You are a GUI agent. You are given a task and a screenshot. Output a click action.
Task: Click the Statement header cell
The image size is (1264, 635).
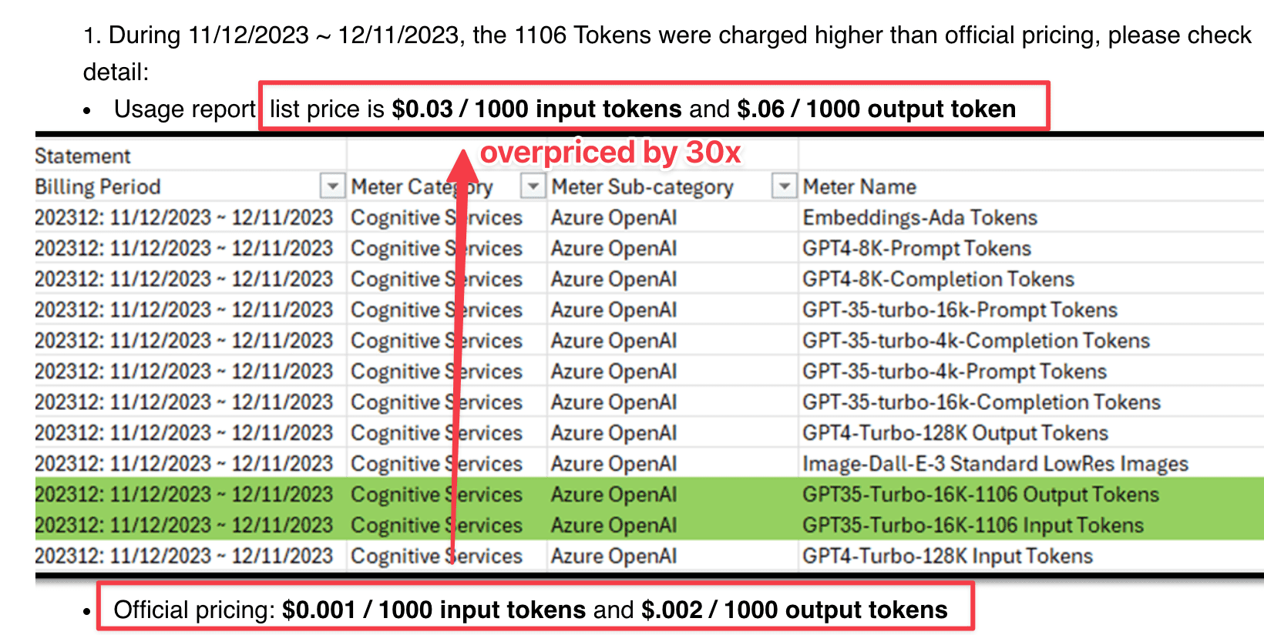pos(82,156)
